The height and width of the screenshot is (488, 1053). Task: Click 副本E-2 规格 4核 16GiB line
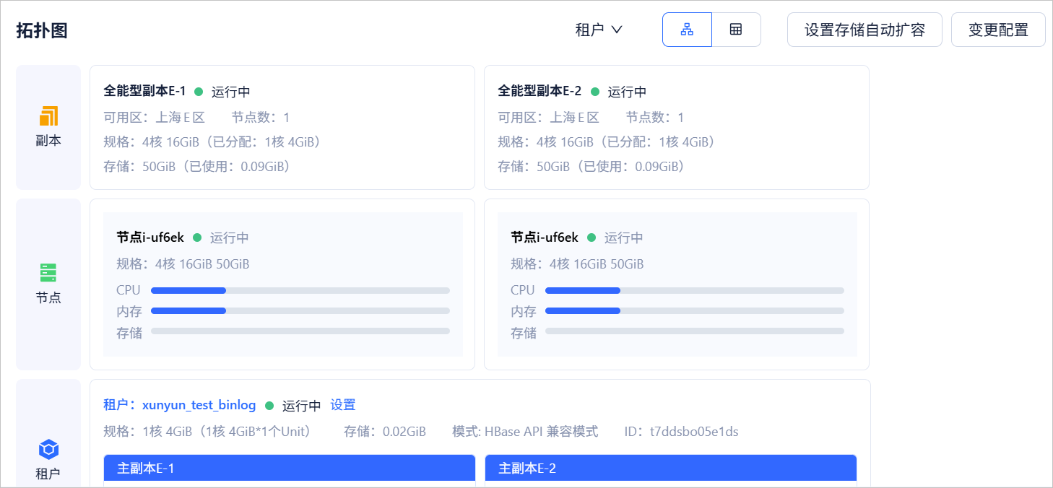(607, 142)
